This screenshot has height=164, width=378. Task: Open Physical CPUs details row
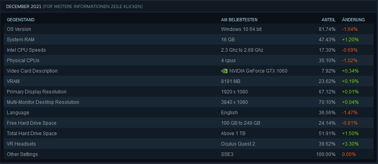click(189, 61)
